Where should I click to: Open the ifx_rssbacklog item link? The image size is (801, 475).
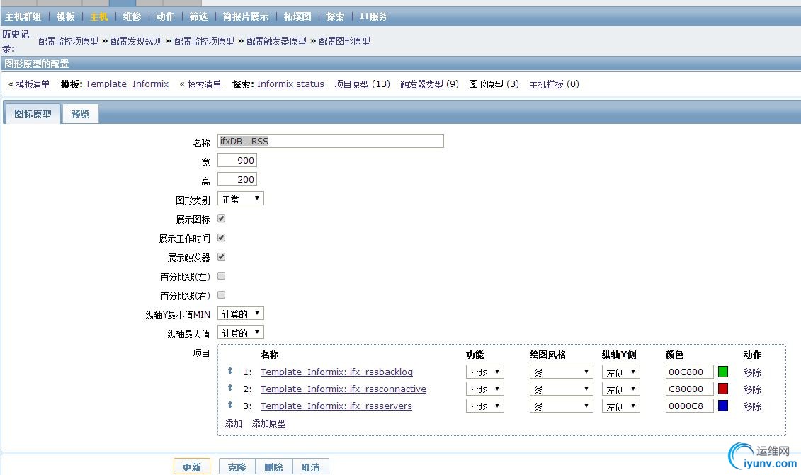tap(336, 372)
